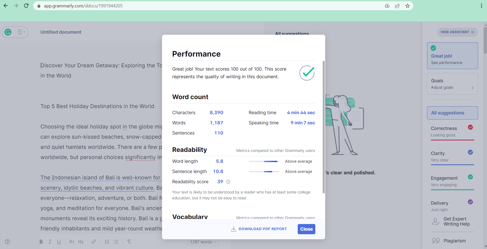Toggle bold formatting

coord(41,242)
